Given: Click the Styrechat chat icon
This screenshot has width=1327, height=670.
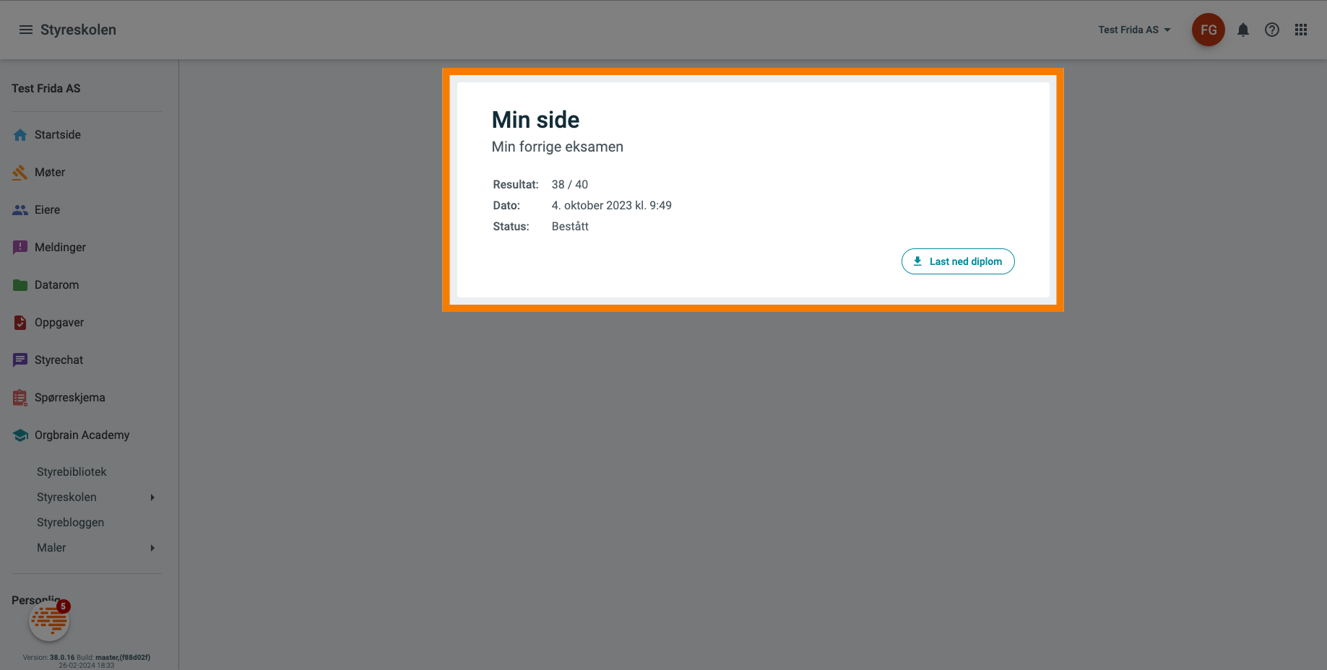Looking at the screenshot, I should (20, 360).
